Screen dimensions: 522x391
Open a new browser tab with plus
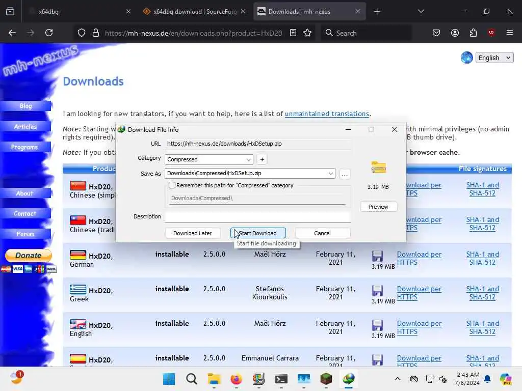click(377, 12)
